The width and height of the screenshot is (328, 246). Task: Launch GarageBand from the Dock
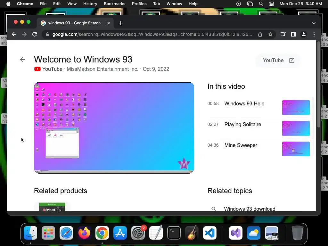coord(192,233)
